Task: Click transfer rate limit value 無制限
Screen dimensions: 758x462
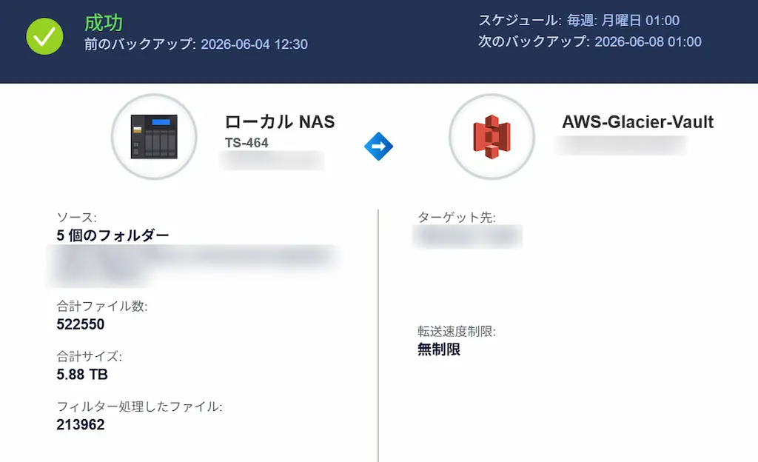Action: (438, 349)
